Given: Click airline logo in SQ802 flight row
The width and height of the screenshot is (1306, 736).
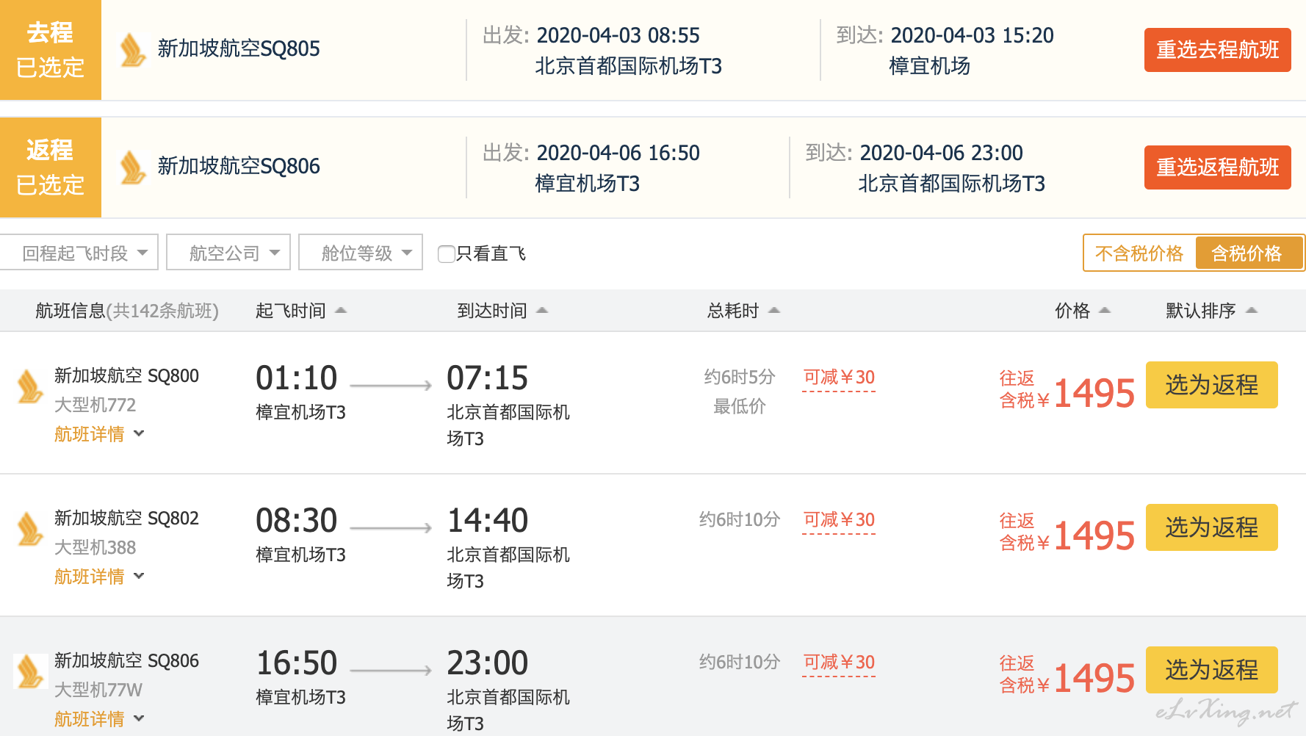Looking at the screenshot, I should (30, 530).
